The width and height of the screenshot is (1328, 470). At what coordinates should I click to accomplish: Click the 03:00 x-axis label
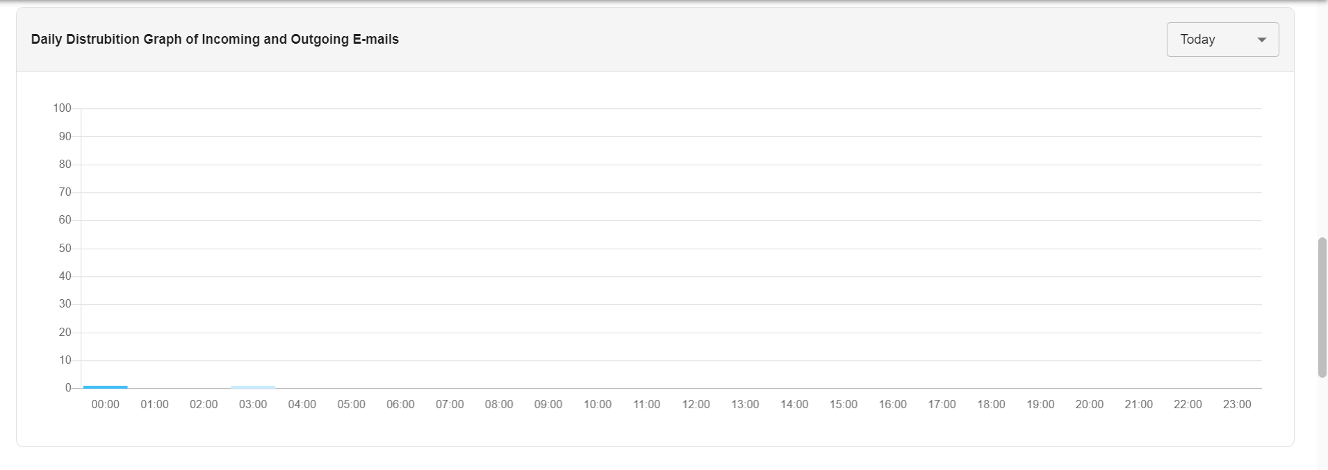tap(253, 405)
